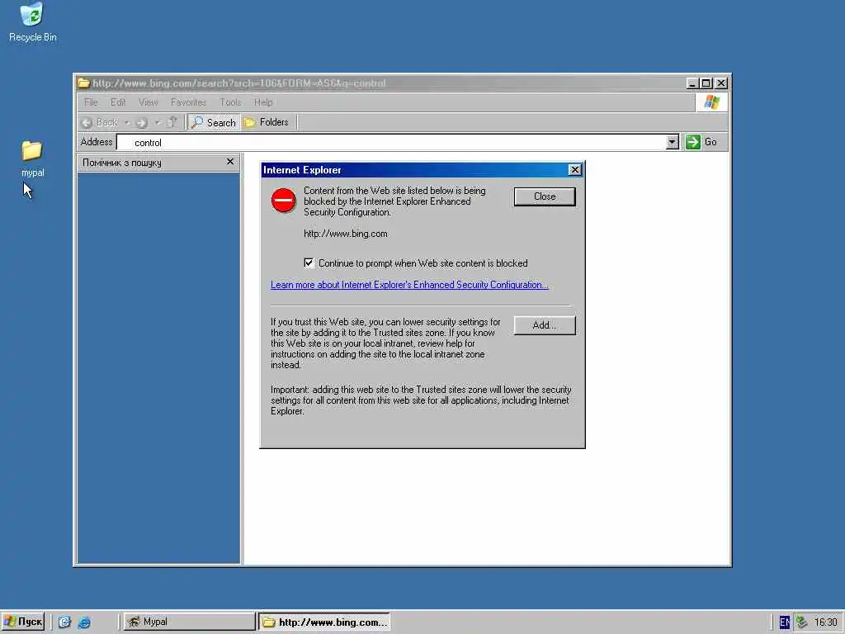Open the Help menu
The height and width of the screenshot is (634, 845).
(x=263, y=102)
